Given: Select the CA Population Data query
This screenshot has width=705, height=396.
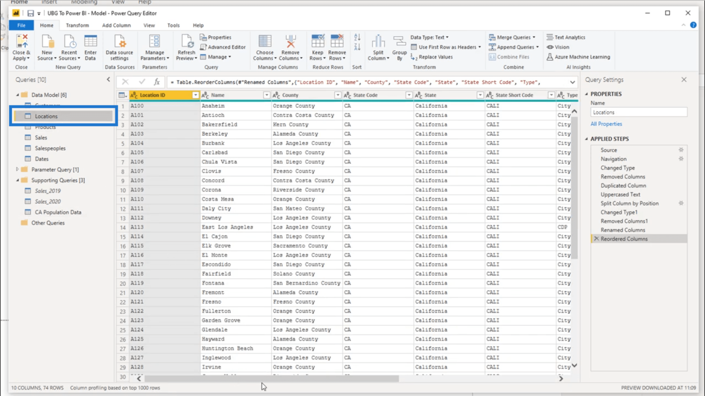Looking at the screenshot, I should pos(58,212).
